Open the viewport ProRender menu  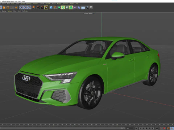[x=25, y=11]
